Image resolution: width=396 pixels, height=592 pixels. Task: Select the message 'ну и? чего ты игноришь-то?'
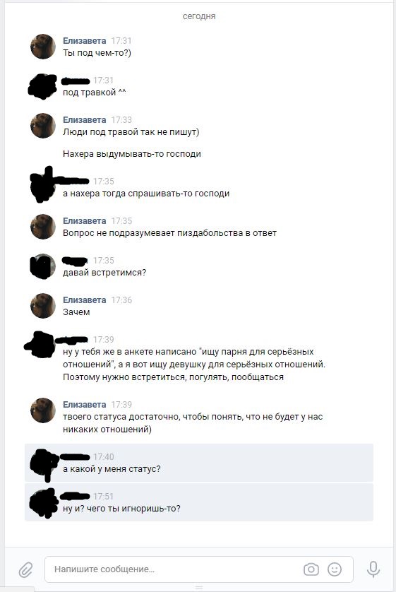tap(199, 502)
